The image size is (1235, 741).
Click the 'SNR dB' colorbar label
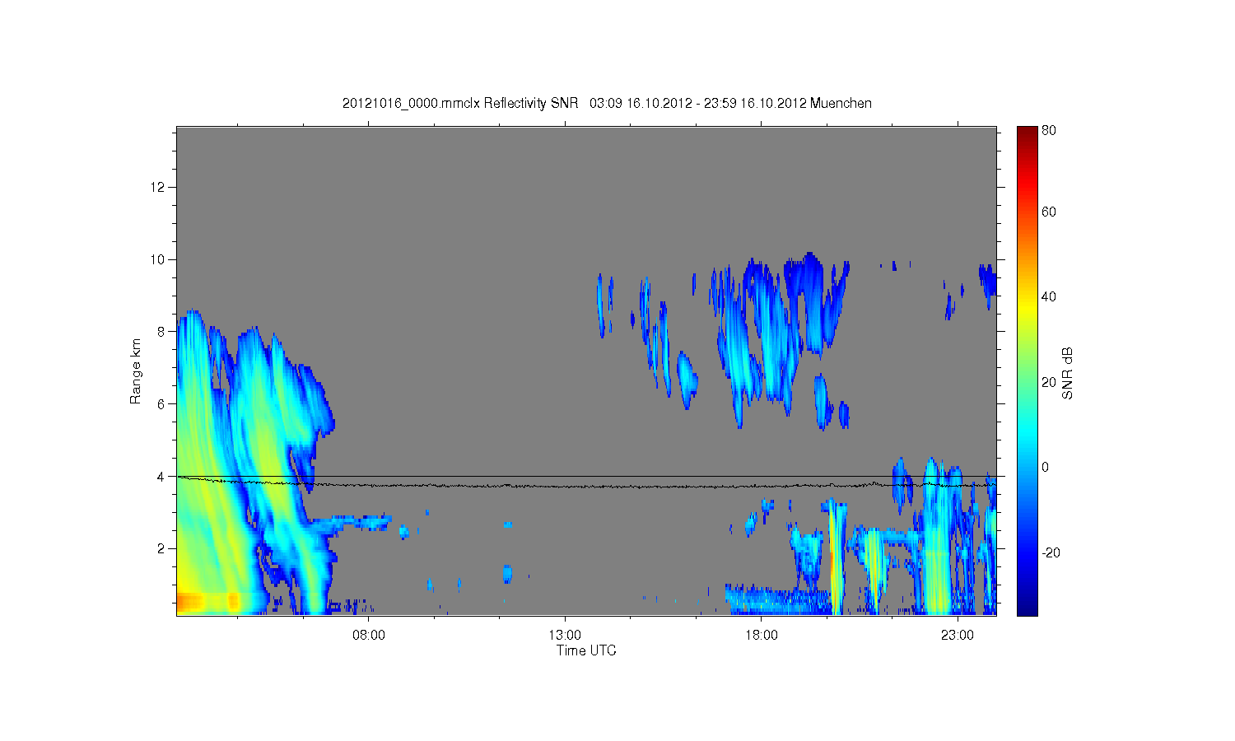click(x=1067, y=373)
